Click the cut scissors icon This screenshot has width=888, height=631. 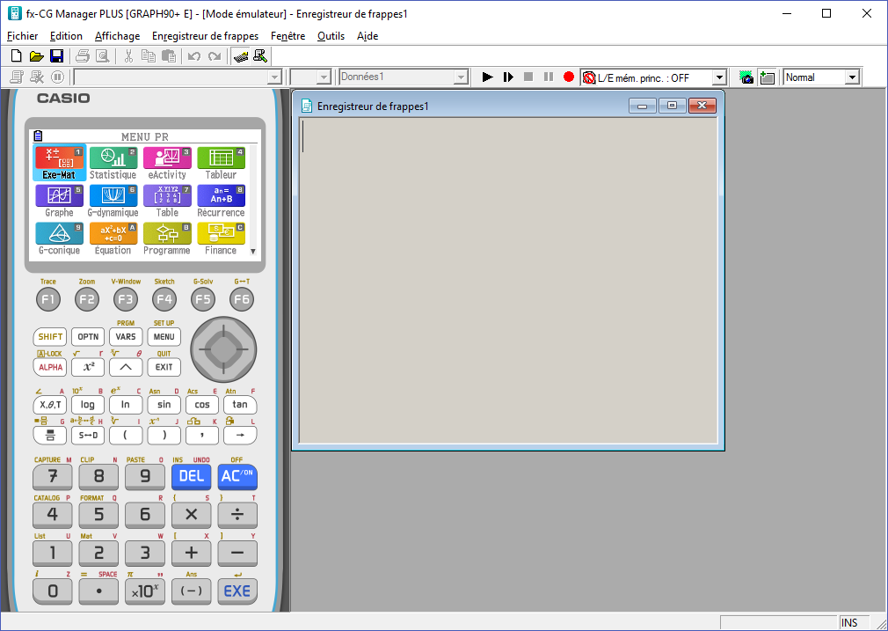pyautogui.click(x=128, y=56)
